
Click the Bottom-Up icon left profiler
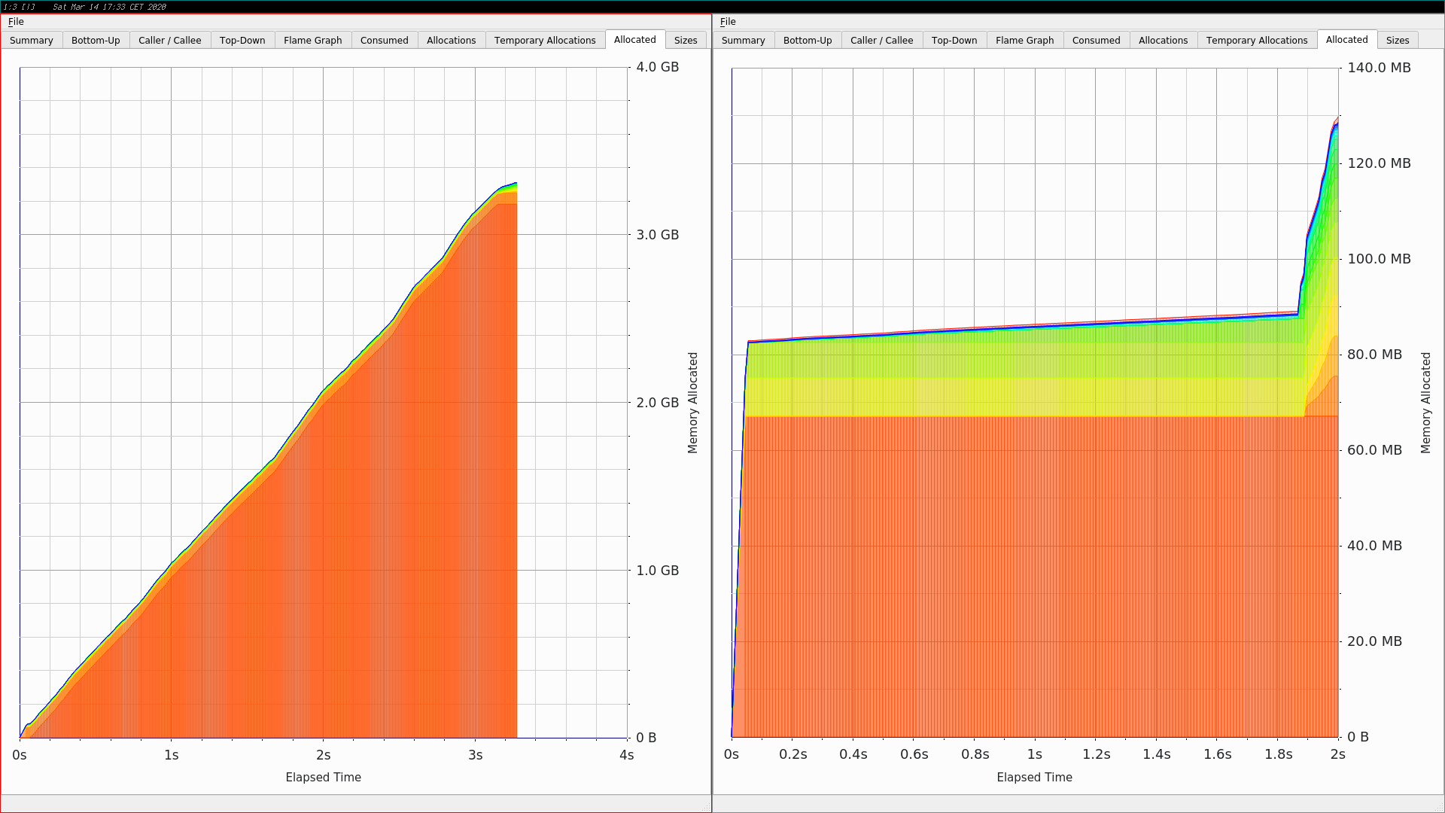[94, 40]
